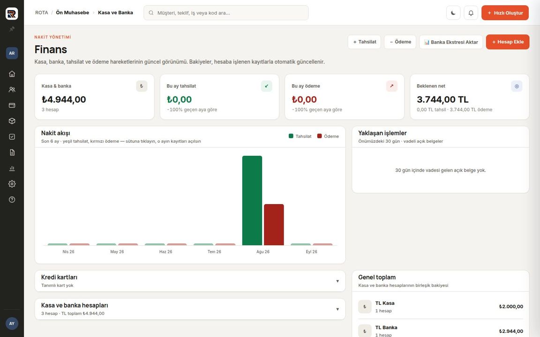The width and height of the screenshot is (540, 337).
Task: Open the customers people icon in sidebar
Action: tap(12, 89)
